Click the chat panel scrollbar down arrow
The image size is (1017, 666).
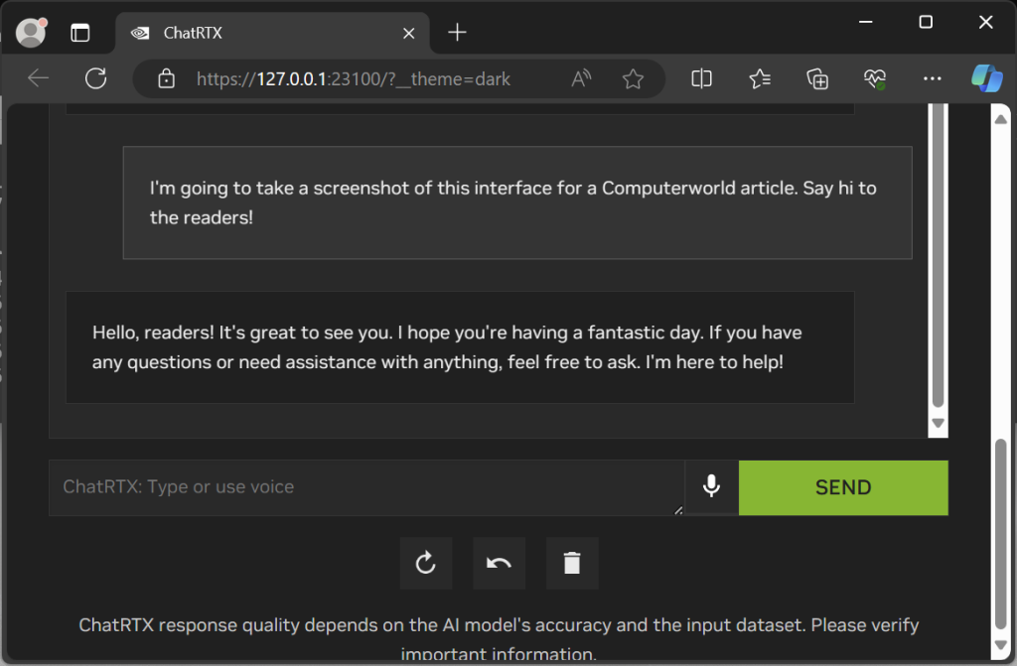click(x=938, y=423)
